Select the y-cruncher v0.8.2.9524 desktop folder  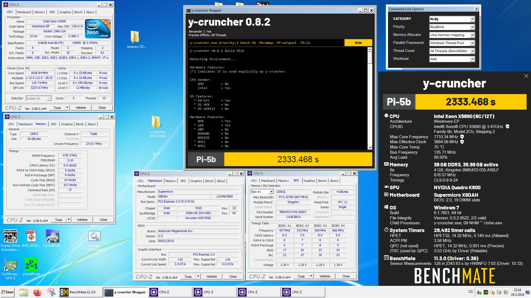[157, 126]
